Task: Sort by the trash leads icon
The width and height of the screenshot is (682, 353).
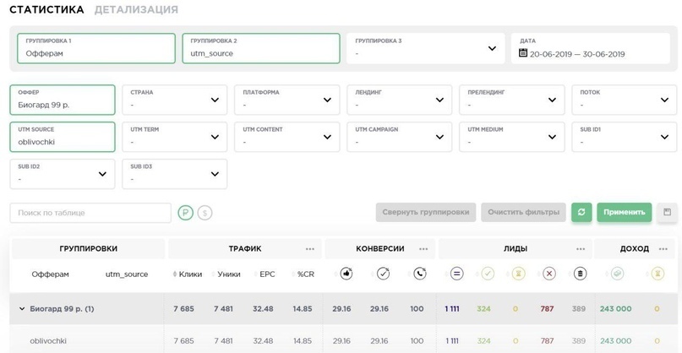Action: tap(580, 274)
